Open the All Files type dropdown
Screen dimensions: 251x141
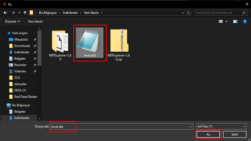tap(222, 127)
